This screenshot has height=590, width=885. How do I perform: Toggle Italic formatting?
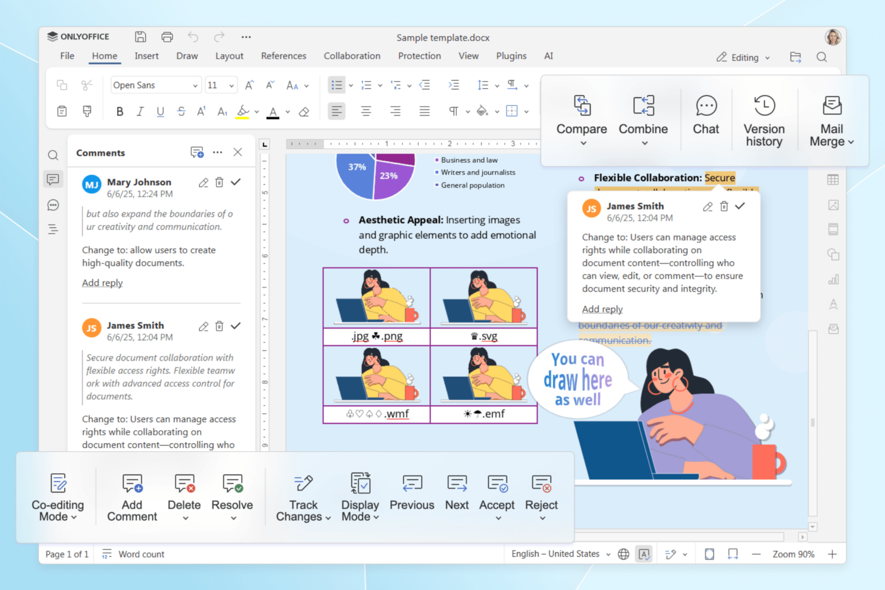click(140, 112)
